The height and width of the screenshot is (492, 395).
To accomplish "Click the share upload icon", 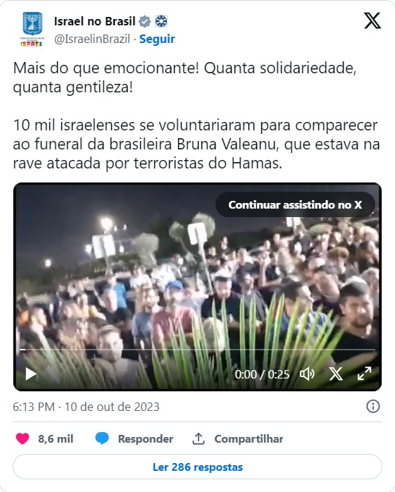I will 198,438.
